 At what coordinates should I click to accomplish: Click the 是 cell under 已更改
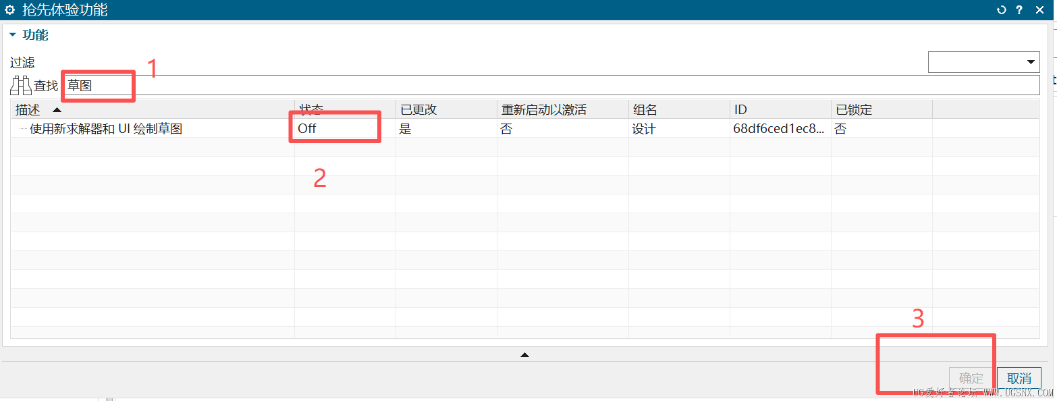tap(446, 128)
